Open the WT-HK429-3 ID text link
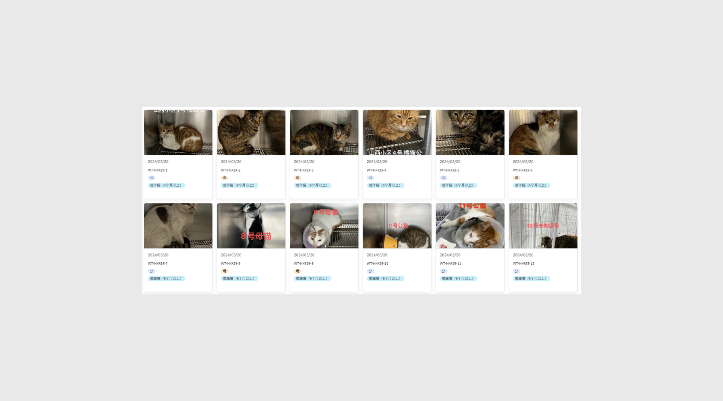Image resolution: width=723 pixels, height=401 pixels. [303, 170]
